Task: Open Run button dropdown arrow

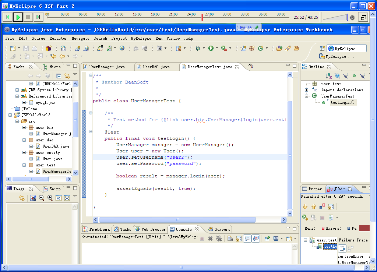Action: [x=217, y=48]
